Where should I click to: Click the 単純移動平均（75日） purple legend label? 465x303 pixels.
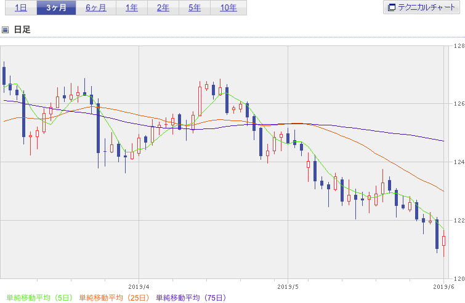click(191, 297)
